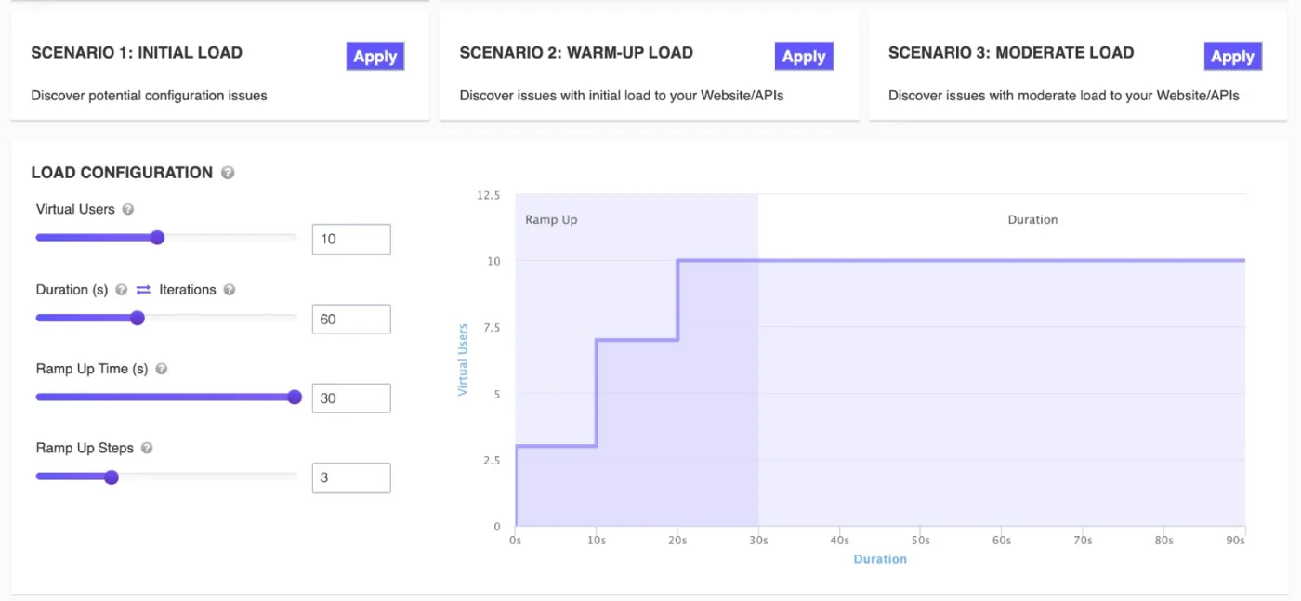Click the Virtual Users slider label
The image size is (1301, 601).
[75, 209]
